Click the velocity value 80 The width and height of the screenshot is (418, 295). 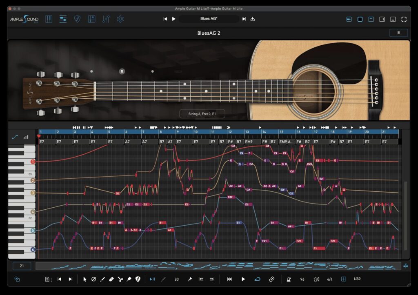click(176, 279)
